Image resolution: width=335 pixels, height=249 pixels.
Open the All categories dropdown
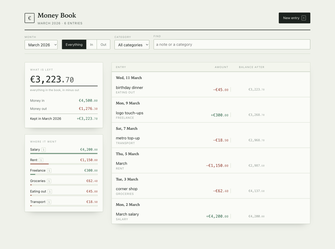pos(132,45)
